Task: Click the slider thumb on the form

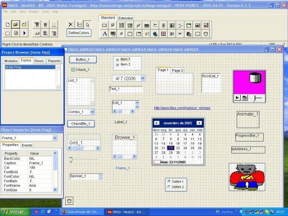Action: coord(71,160)
